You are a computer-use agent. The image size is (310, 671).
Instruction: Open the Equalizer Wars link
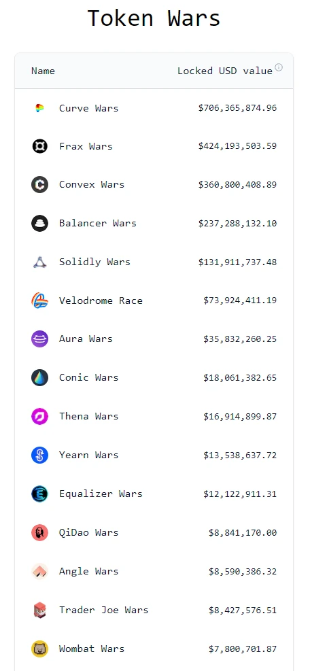coord(100,494)
